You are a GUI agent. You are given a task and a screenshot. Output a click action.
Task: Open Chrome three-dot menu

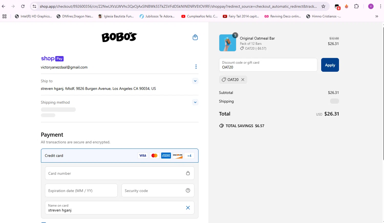[x=380, y=6]
